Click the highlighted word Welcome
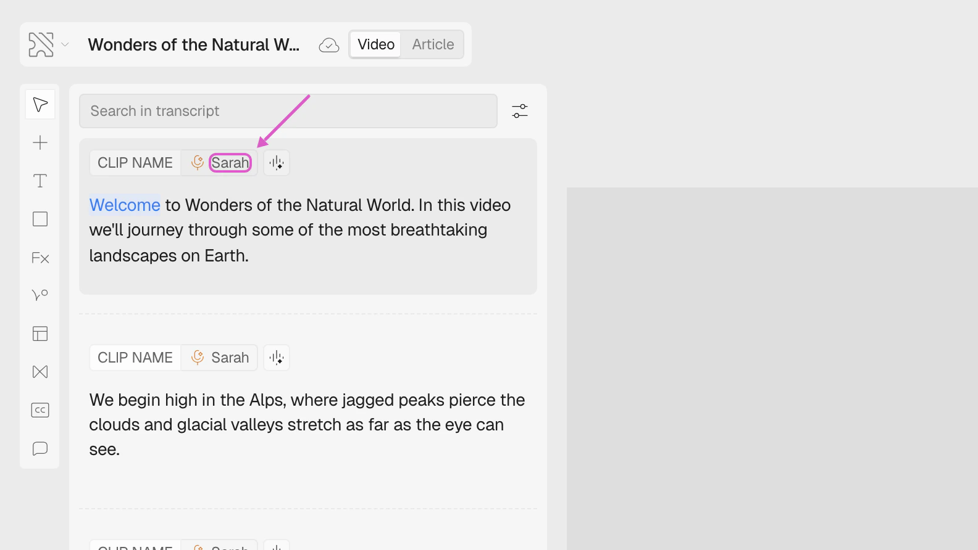This screenshot has width=978, height=550. [x=125, y=205]
